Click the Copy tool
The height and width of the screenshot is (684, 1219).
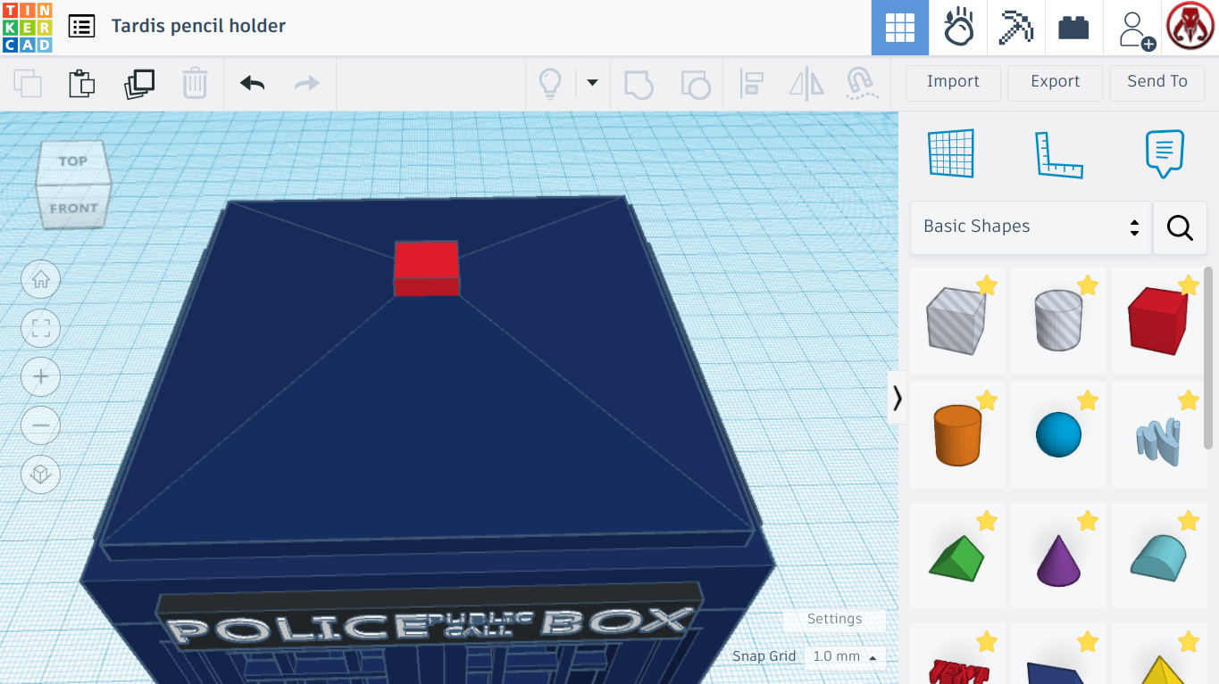click(x=28, y=84)
